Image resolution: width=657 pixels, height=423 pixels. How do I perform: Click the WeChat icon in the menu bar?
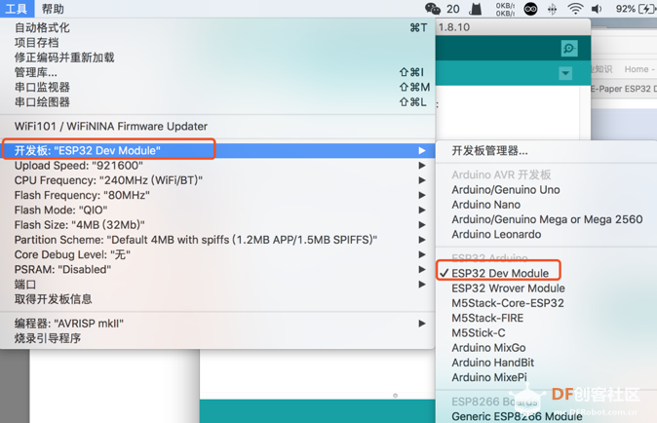433,9
